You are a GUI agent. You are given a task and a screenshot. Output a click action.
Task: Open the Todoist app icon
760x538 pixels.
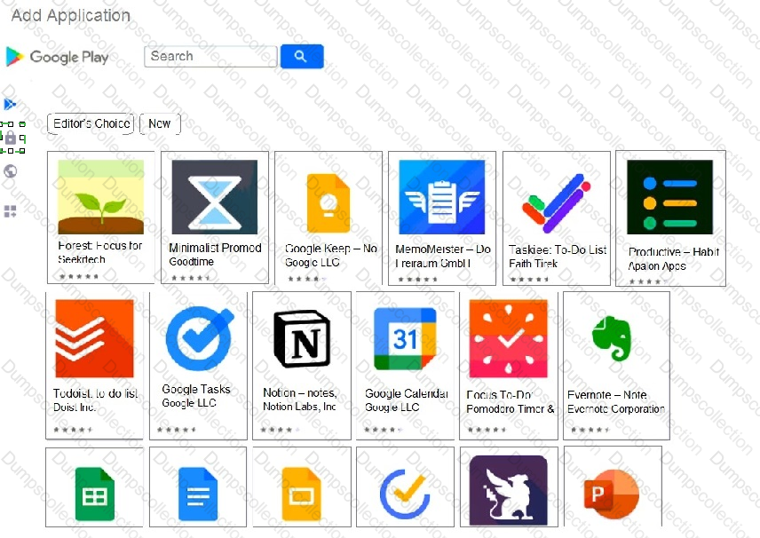(94, 338)
